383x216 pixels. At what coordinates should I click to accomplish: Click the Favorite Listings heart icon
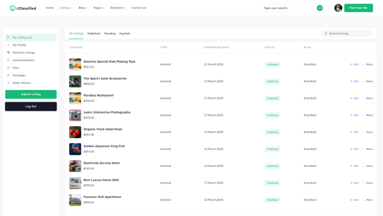[8, 53]
